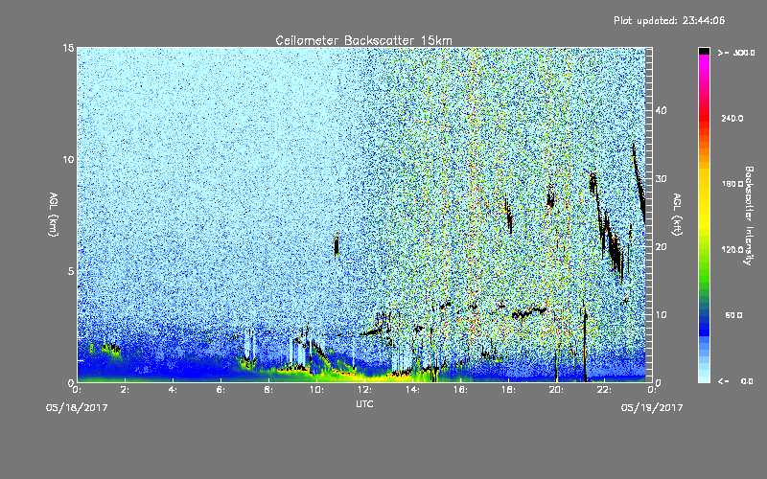Click the Backscatter Intensity colorbar label

click(749, 216)
